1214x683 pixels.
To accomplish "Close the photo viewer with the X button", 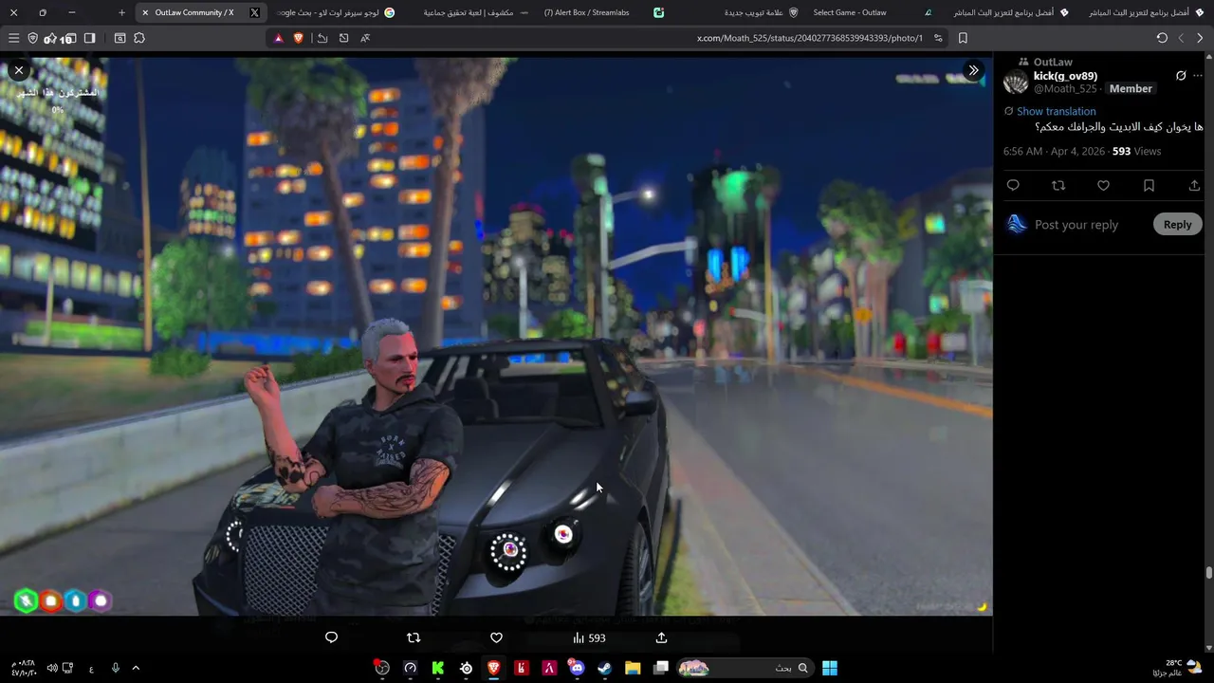I will [x=19, y=70].
